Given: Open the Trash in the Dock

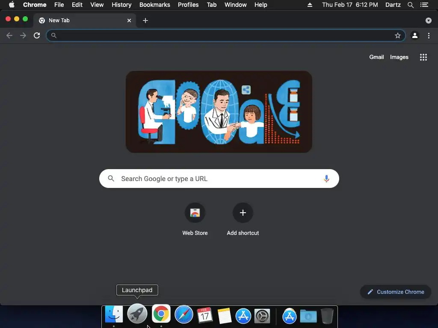Looking at the screenshot, I should [x=327, y=316].
